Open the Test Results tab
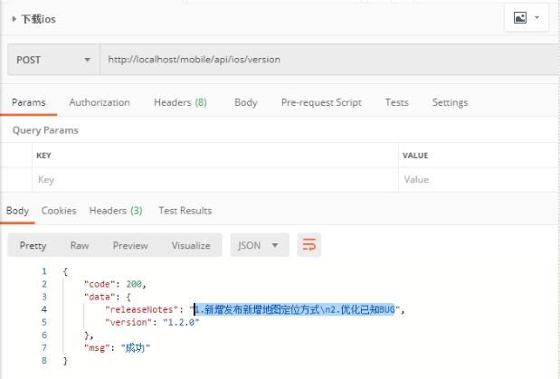Image resolution: width=560 pixels, height=379 pixels. (185, 211)
